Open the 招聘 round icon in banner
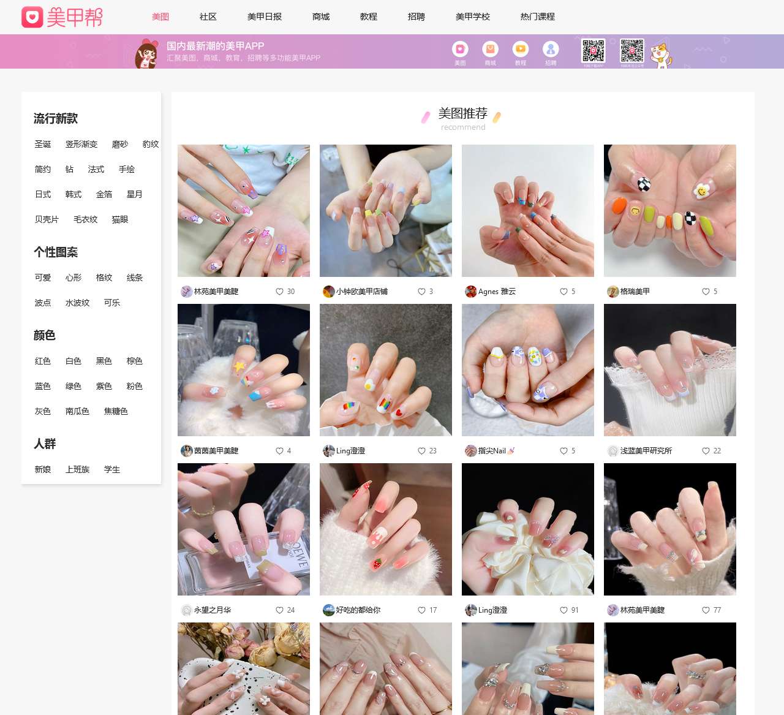This screenshot has width=784, height=715. pyautogui.click(x=551, y=49)
